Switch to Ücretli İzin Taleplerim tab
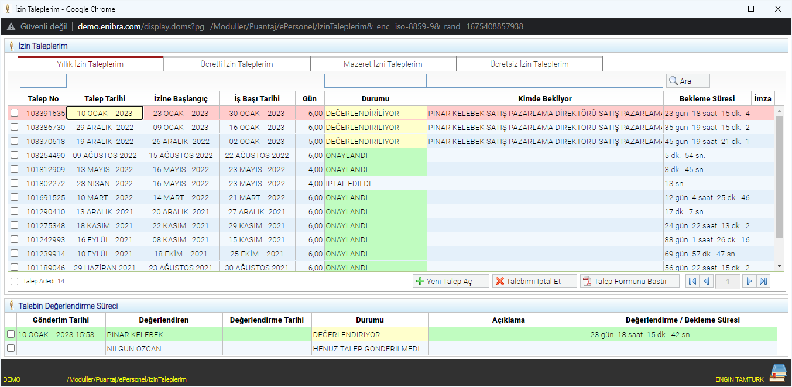 237,64
